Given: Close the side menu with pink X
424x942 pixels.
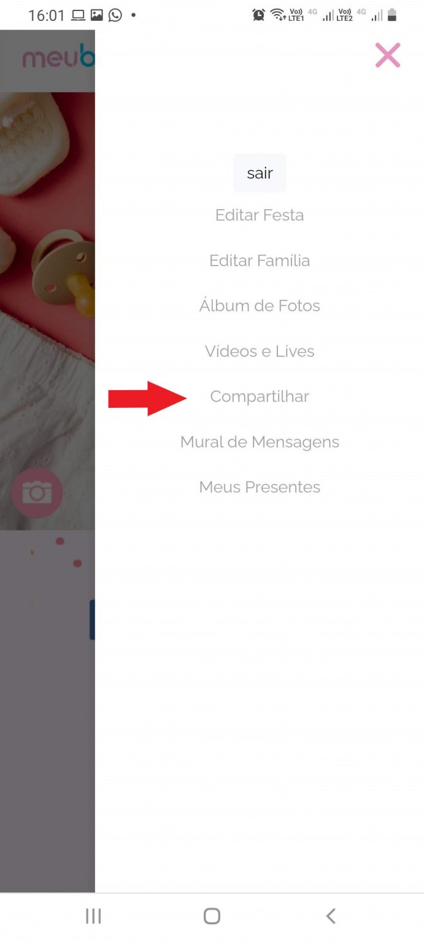Looking at the screenshot, I should [x=388, y=55].
